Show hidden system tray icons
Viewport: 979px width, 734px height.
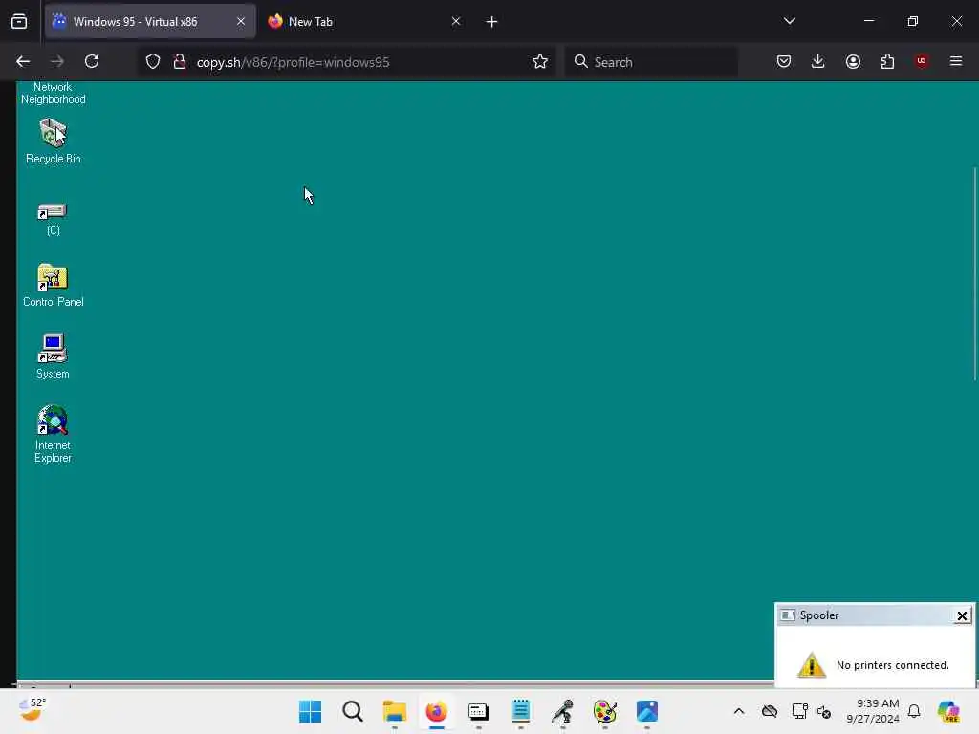[739, 711]
